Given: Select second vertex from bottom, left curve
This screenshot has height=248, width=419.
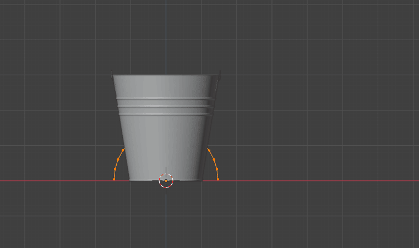Looking at the screenshot, I should (115, 169).
